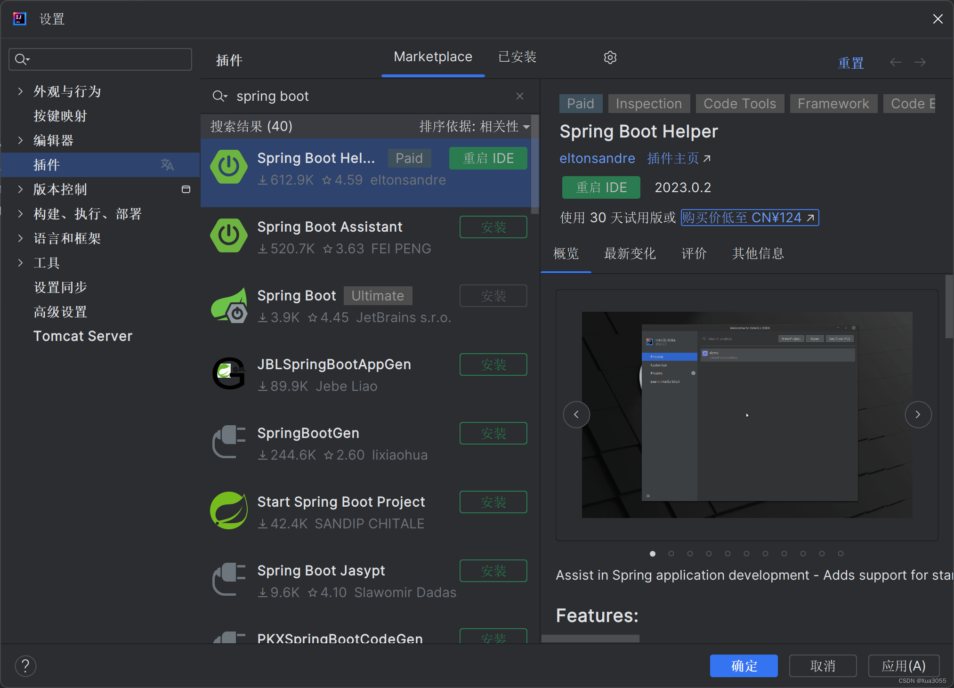
Task: Install Spring Boot Assistant plugin
Action: click(493, 227)
